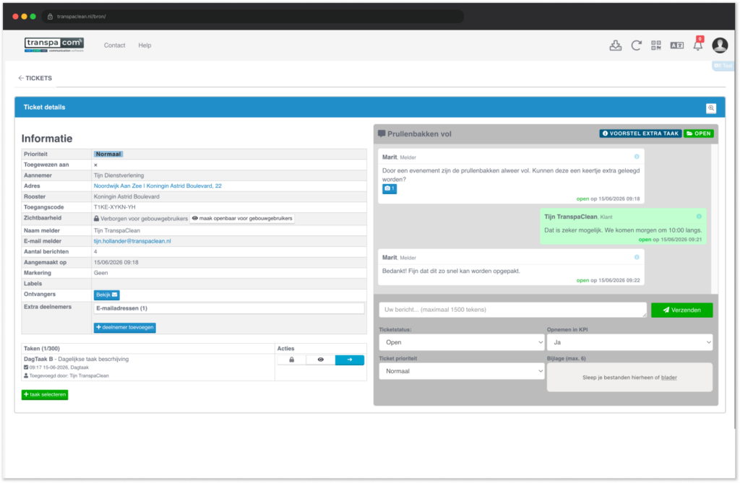
Task: Click arrow action for DagTaak B
Action: (350, 360)
